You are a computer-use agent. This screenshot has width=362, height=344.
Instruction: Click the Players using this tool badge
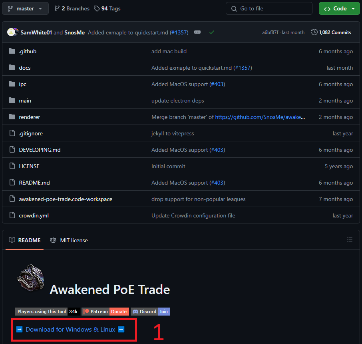tap(48, 312)
